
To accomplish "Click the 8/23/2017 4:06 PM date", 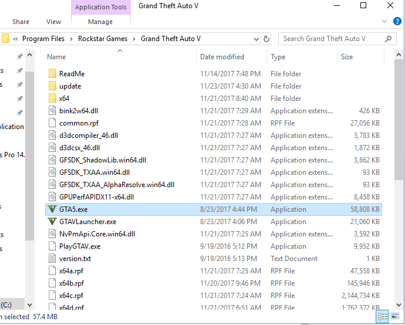I will [x=228, y=222].
